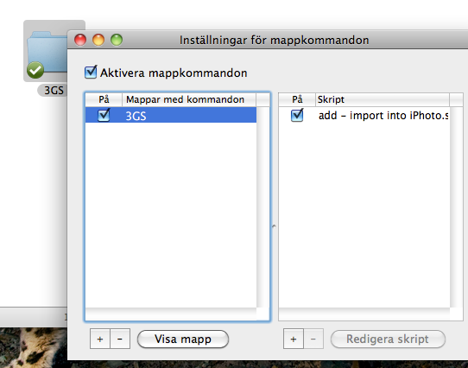The height and width of the screenshot is (368, 468).
Task: Click the Visa mapp button
Action: (183, 339)
